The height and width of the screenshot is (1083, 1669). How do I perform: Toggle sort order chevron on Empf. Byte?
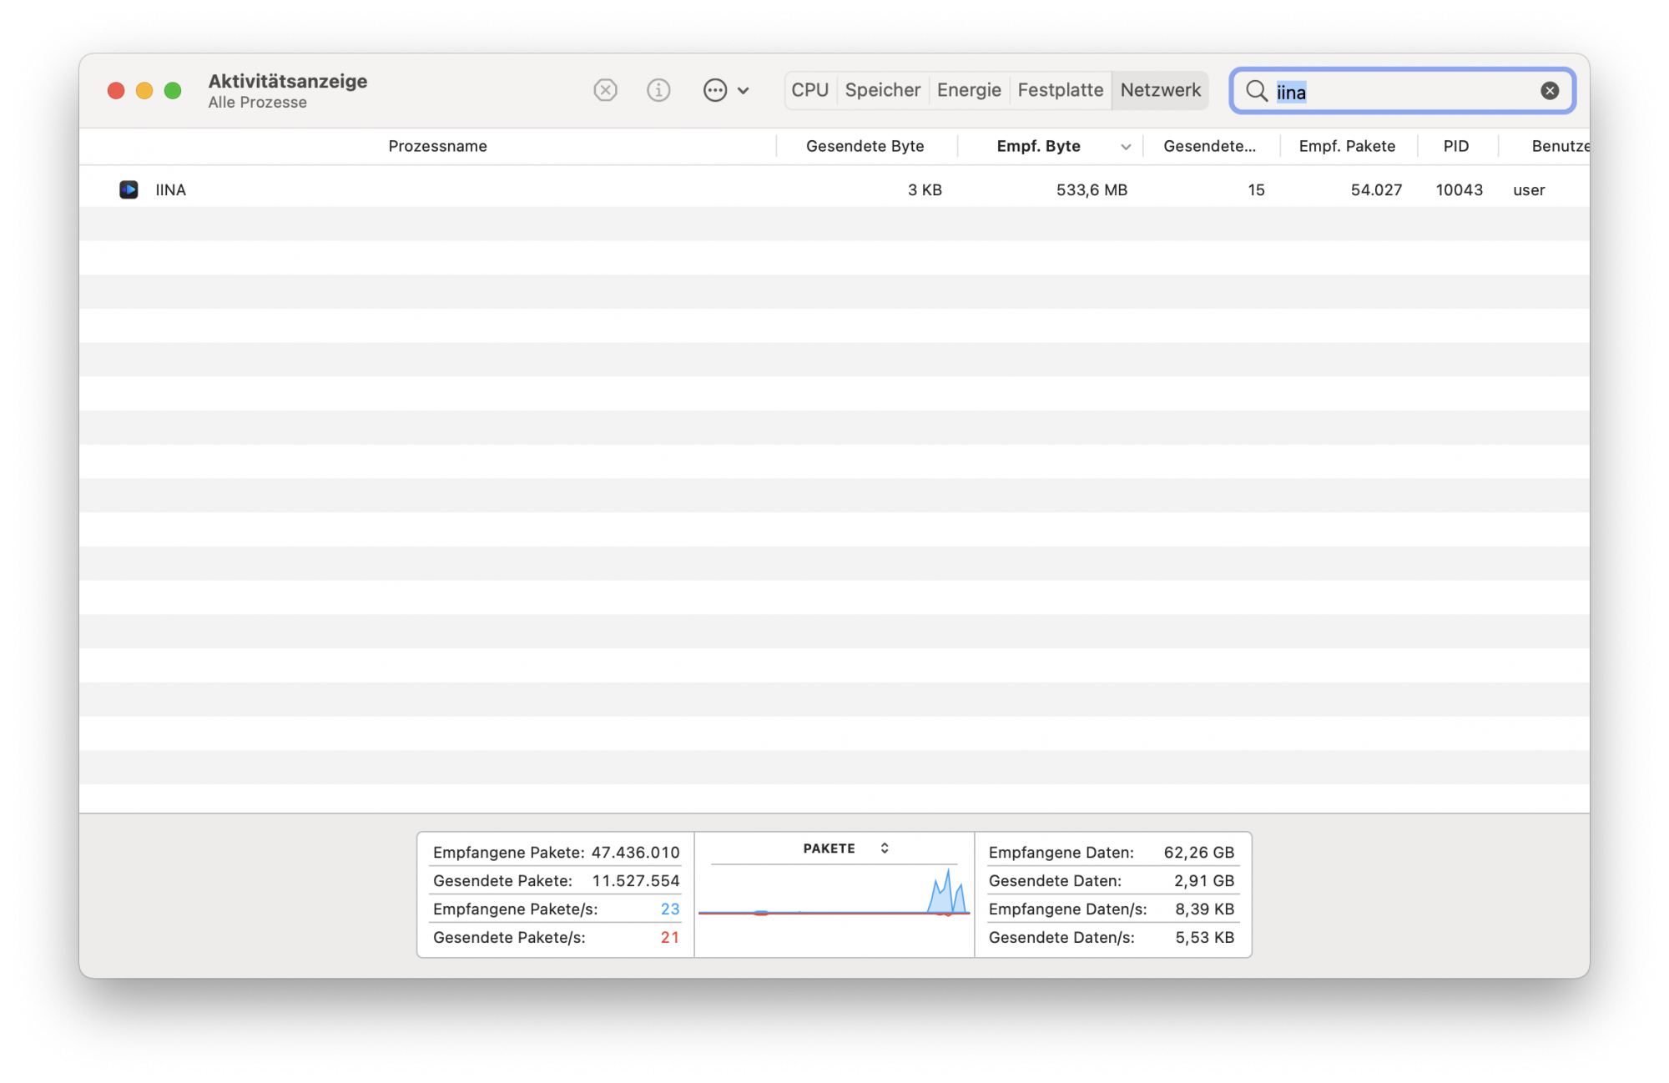pos(1126,147)
